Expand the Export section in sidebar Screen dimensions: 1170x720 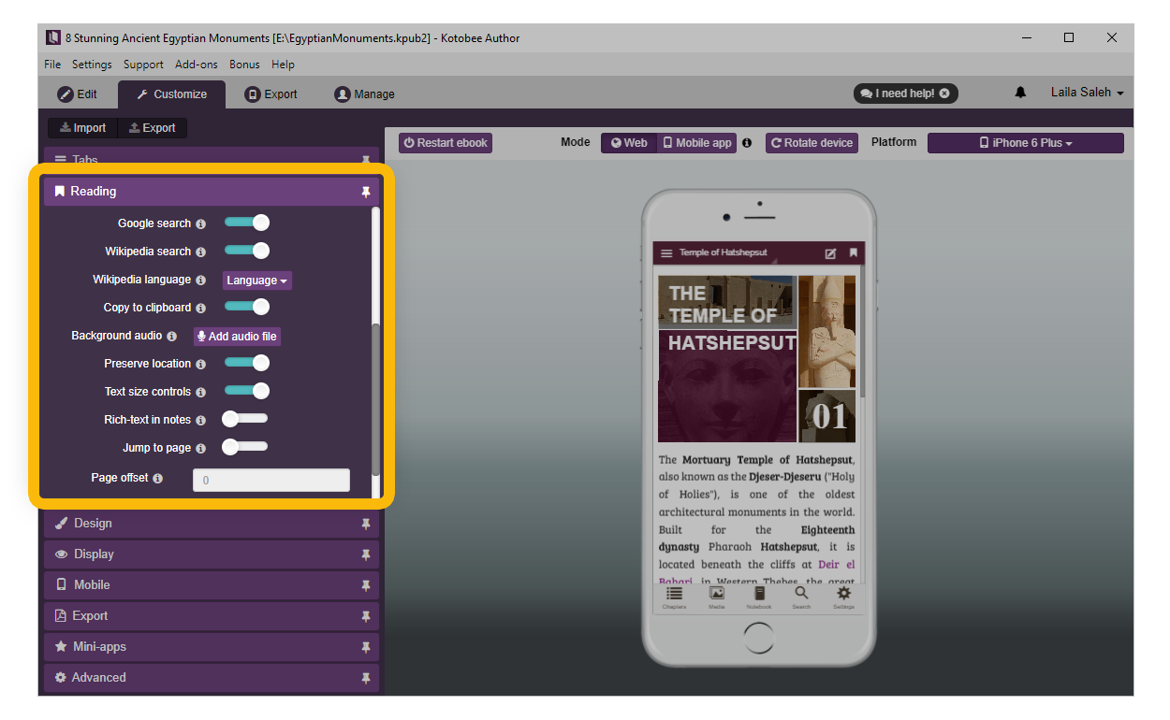(x=212, y=616)
